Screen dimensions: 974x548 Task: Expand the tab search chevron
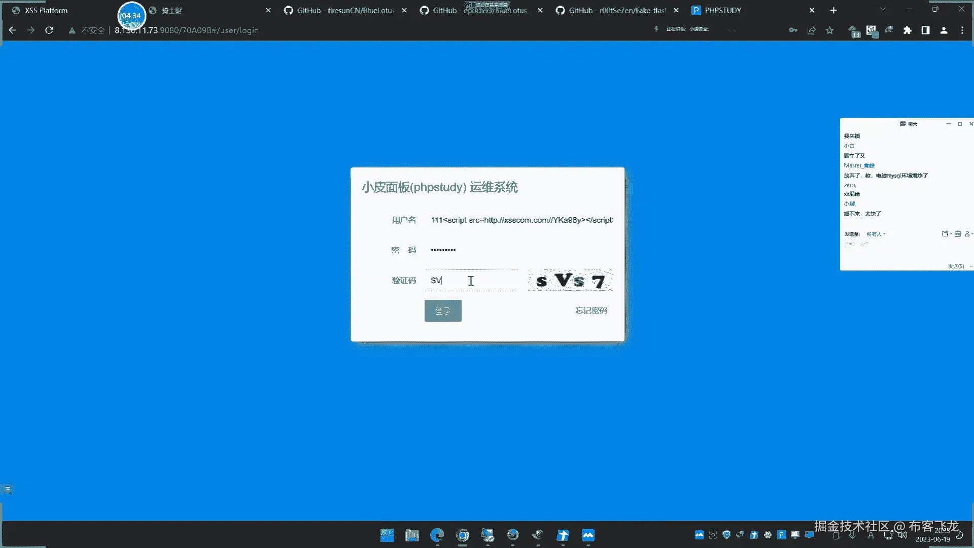[883, 9]
